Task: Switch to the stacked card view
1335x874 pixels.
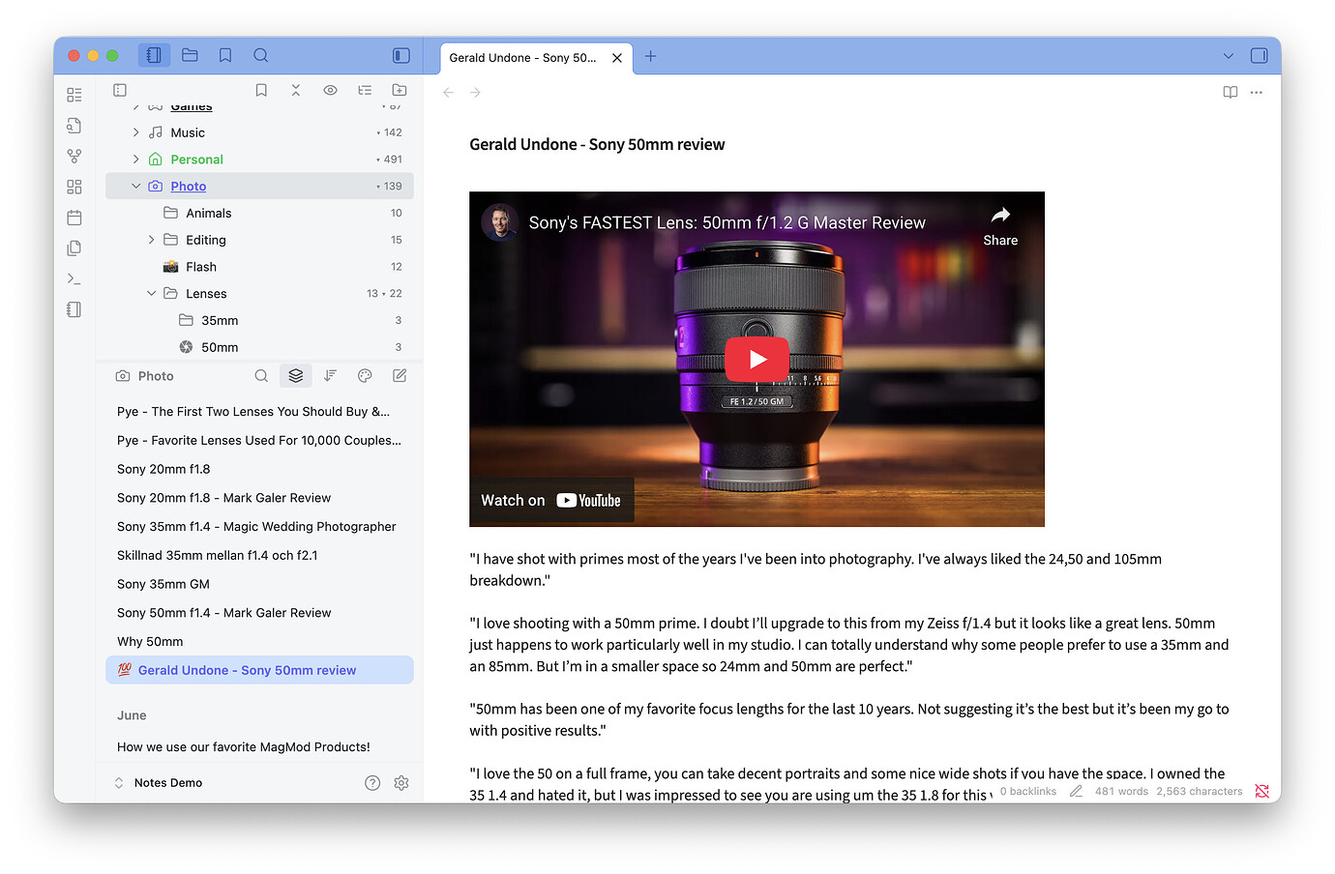Action: click(x=296, y=375)
